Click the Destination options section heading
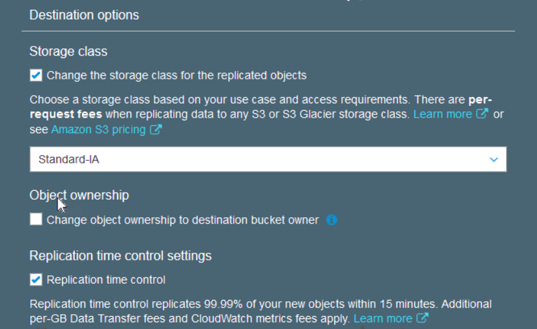 (84, 15)
